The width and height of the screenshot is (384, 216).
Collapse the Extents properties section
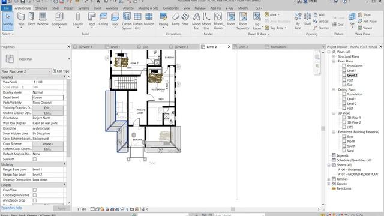[65, 185]
